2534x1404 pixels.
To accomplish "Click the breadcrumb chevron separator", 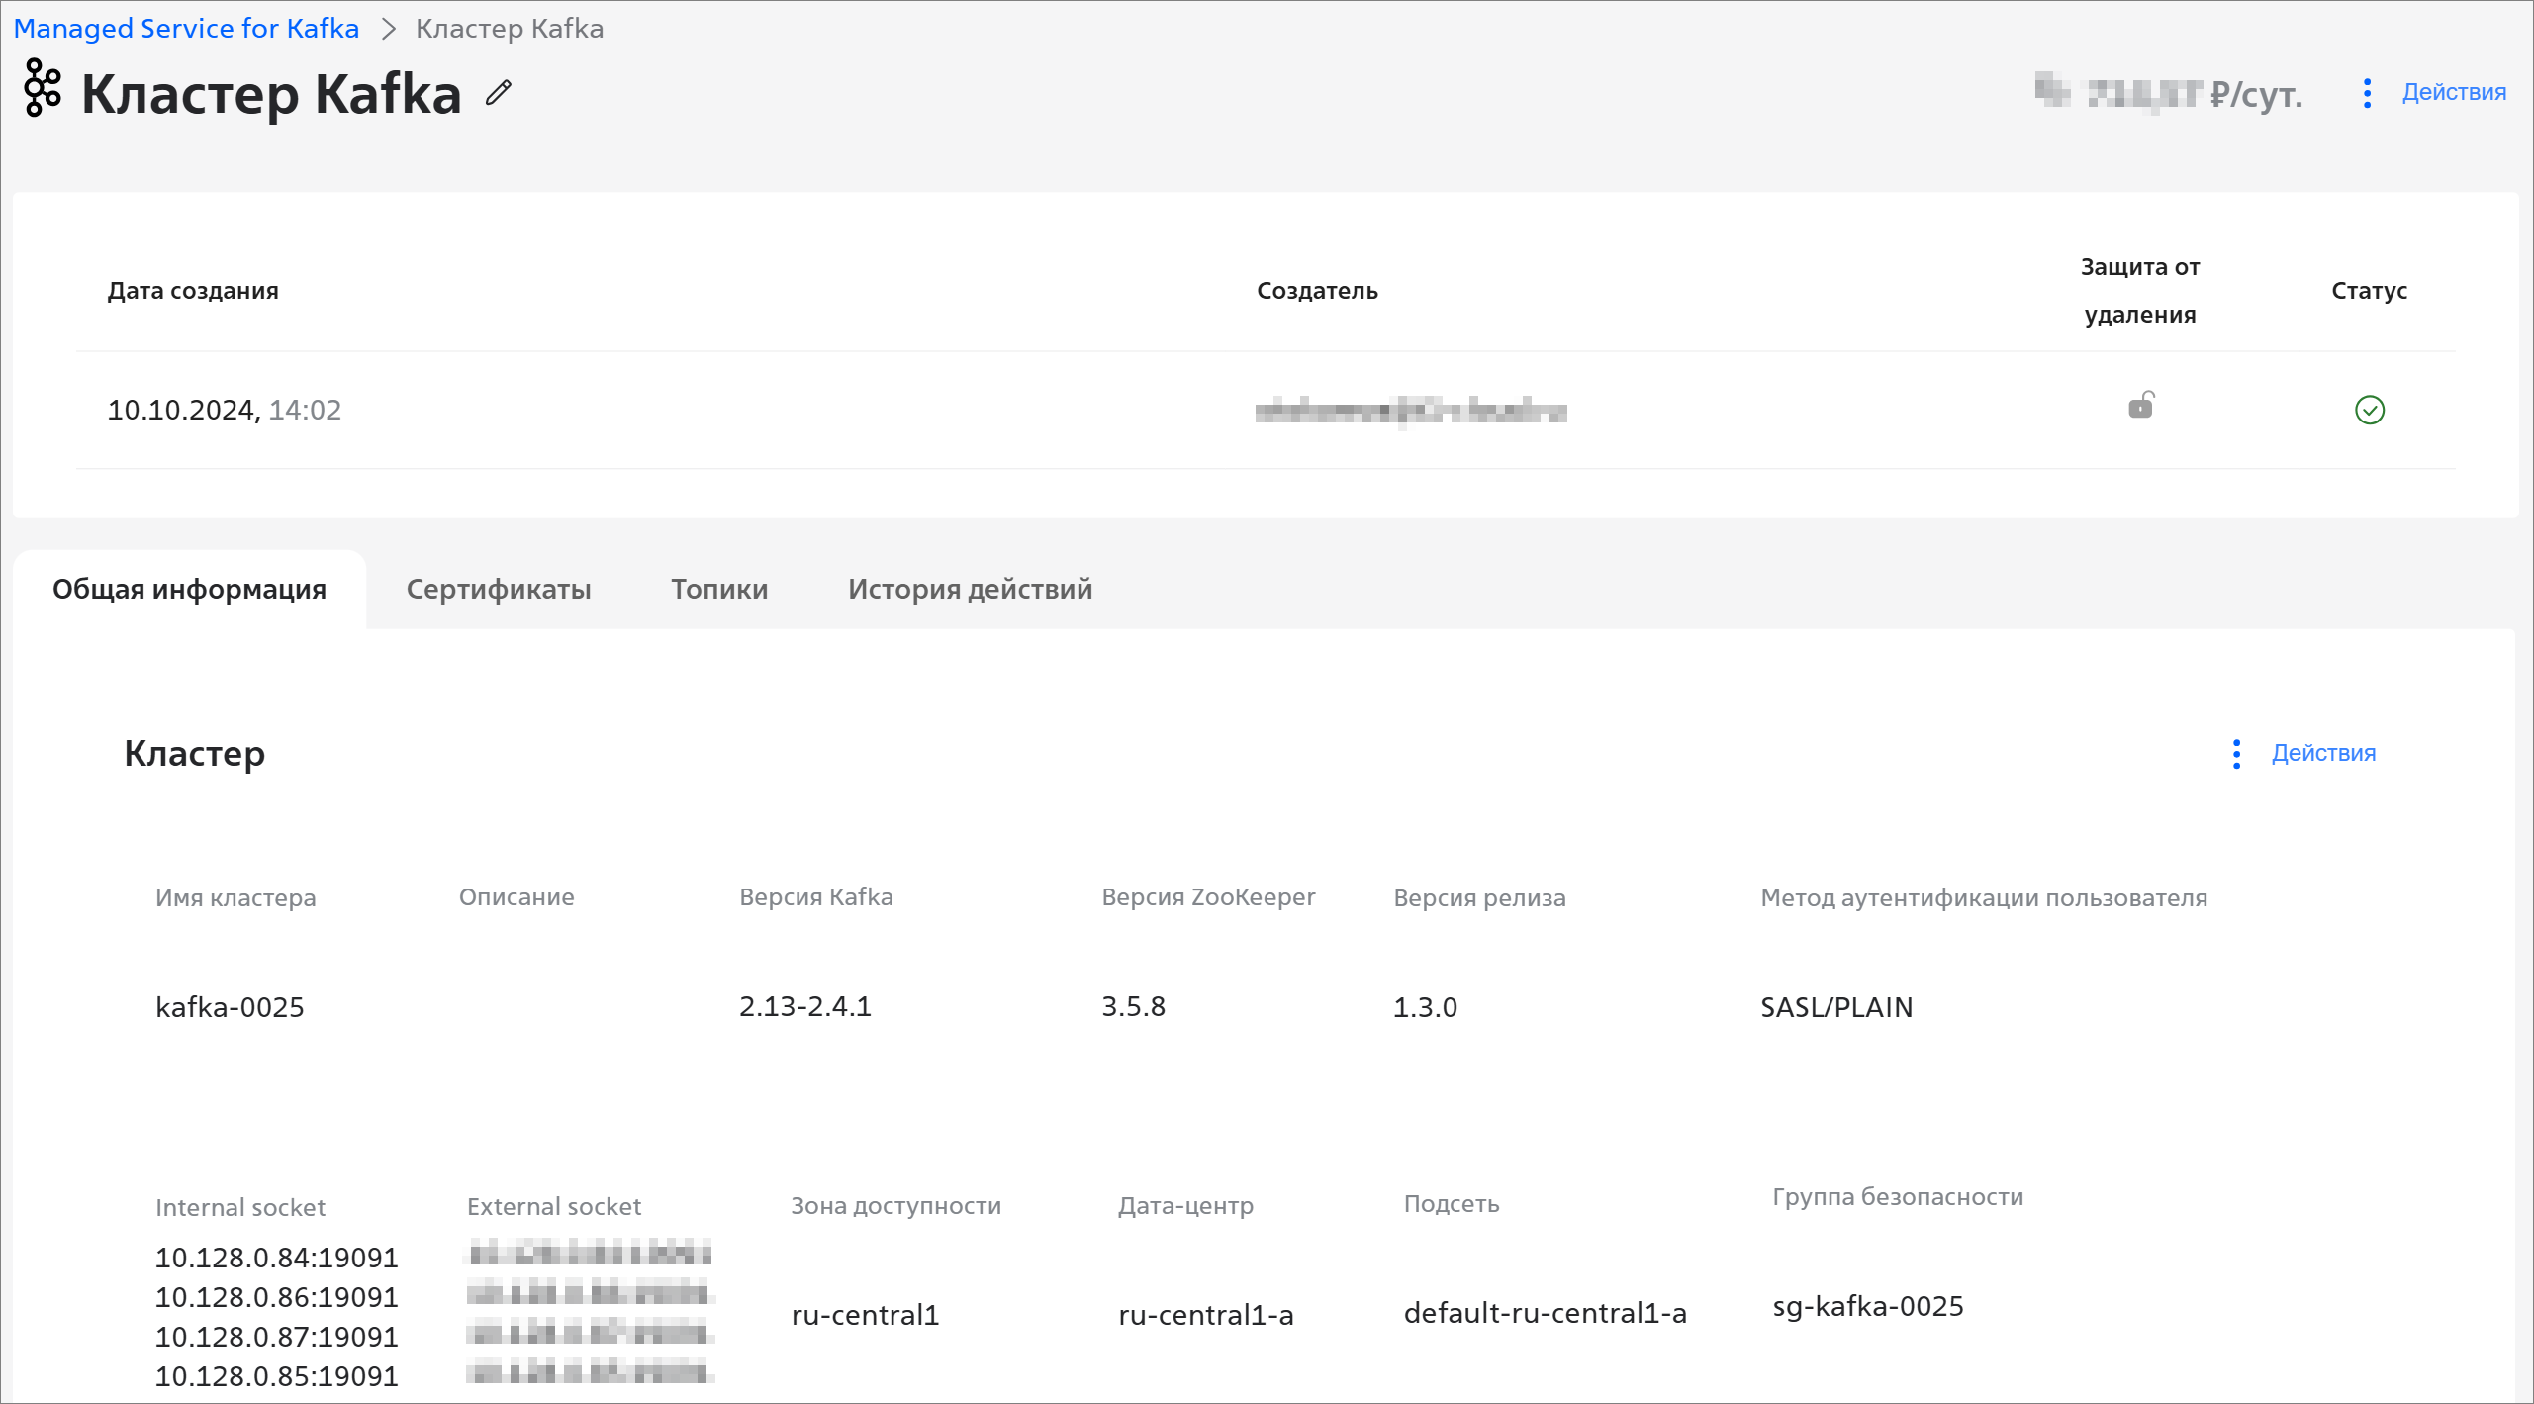I will [388, 29].
